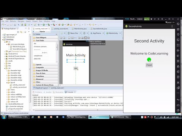Open Palette dropdown arrow

[x=56, y=34]
